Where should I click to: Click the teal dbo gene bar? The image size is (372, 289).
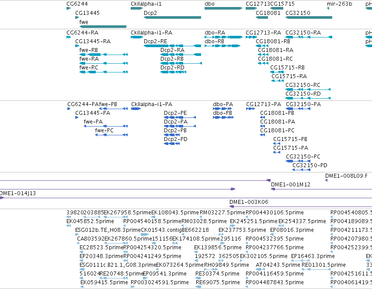tap(223, 8)
